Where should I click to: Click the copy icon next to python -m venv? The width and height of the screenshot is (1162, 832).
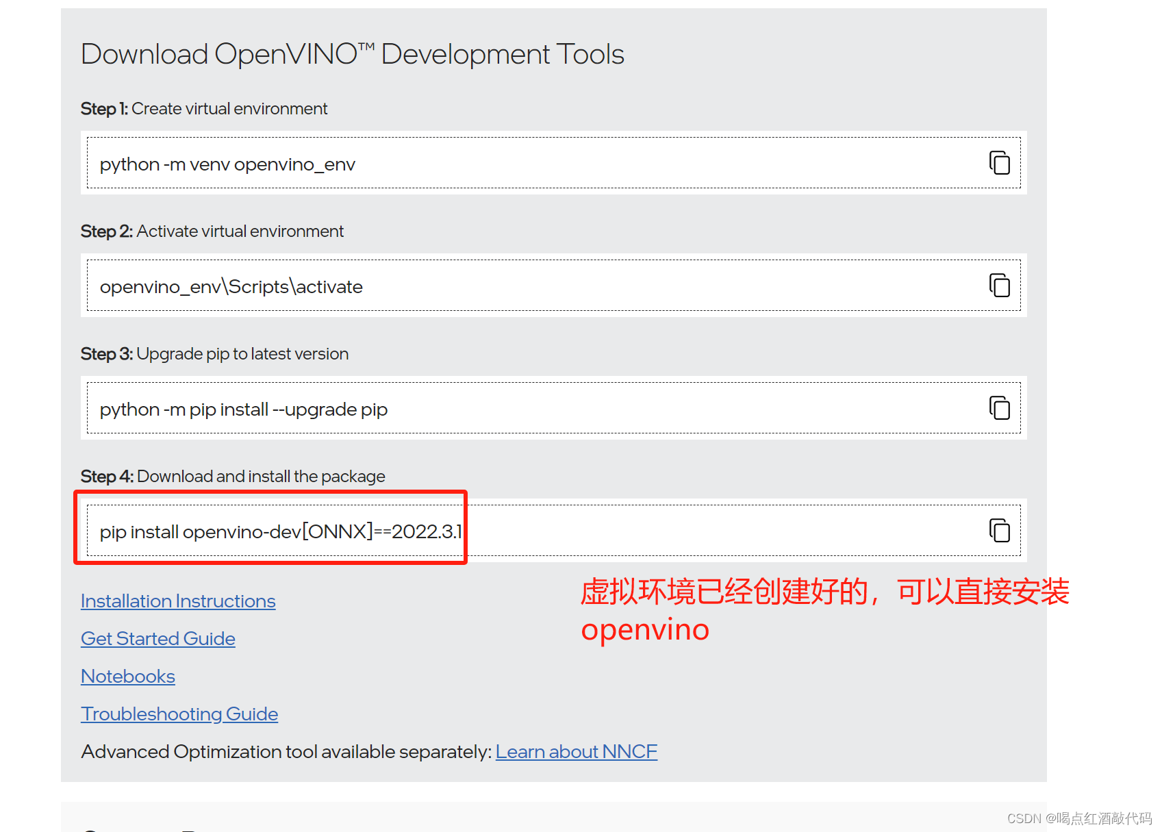pos(1000,163)
